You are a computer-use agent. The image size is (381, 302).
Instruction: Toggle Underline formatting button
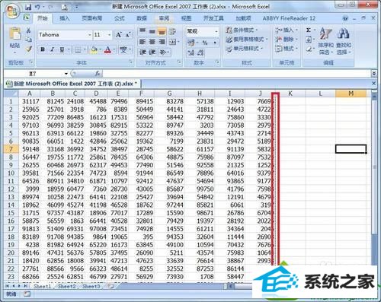[x=62, y=49]
